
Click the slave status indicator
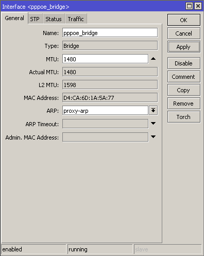pos(168,249)
